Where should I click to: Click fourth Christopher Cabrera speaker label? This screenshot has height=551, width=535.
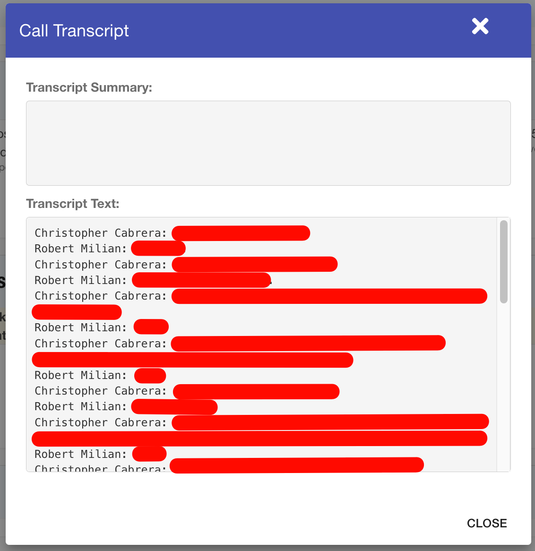coord(101,344)
